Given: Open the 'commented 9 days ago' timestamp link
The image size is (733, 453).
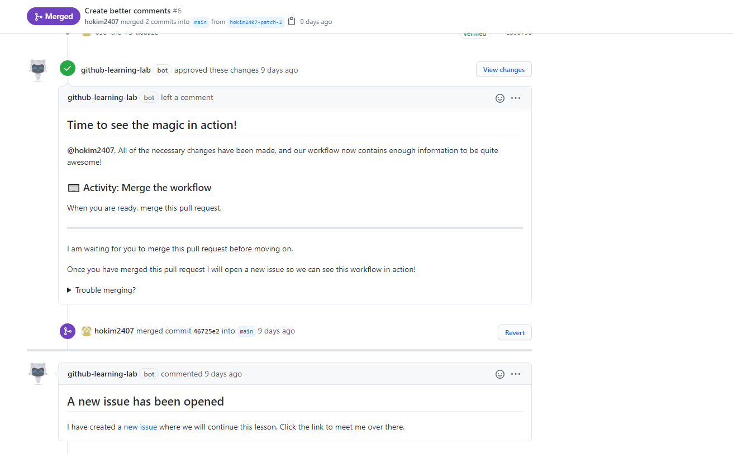Looking at the screenshot, I should tap(223, 374).
